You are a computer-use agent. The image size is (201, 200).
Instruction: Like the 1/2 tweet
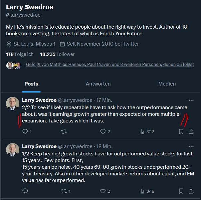(x=103, y=191)
